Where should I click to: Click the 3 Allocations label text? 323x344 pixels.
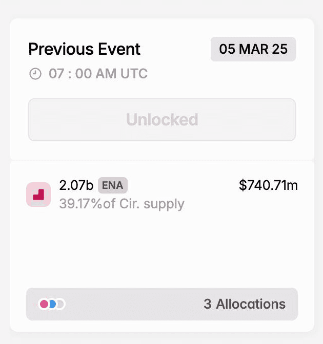coord(245,304)
